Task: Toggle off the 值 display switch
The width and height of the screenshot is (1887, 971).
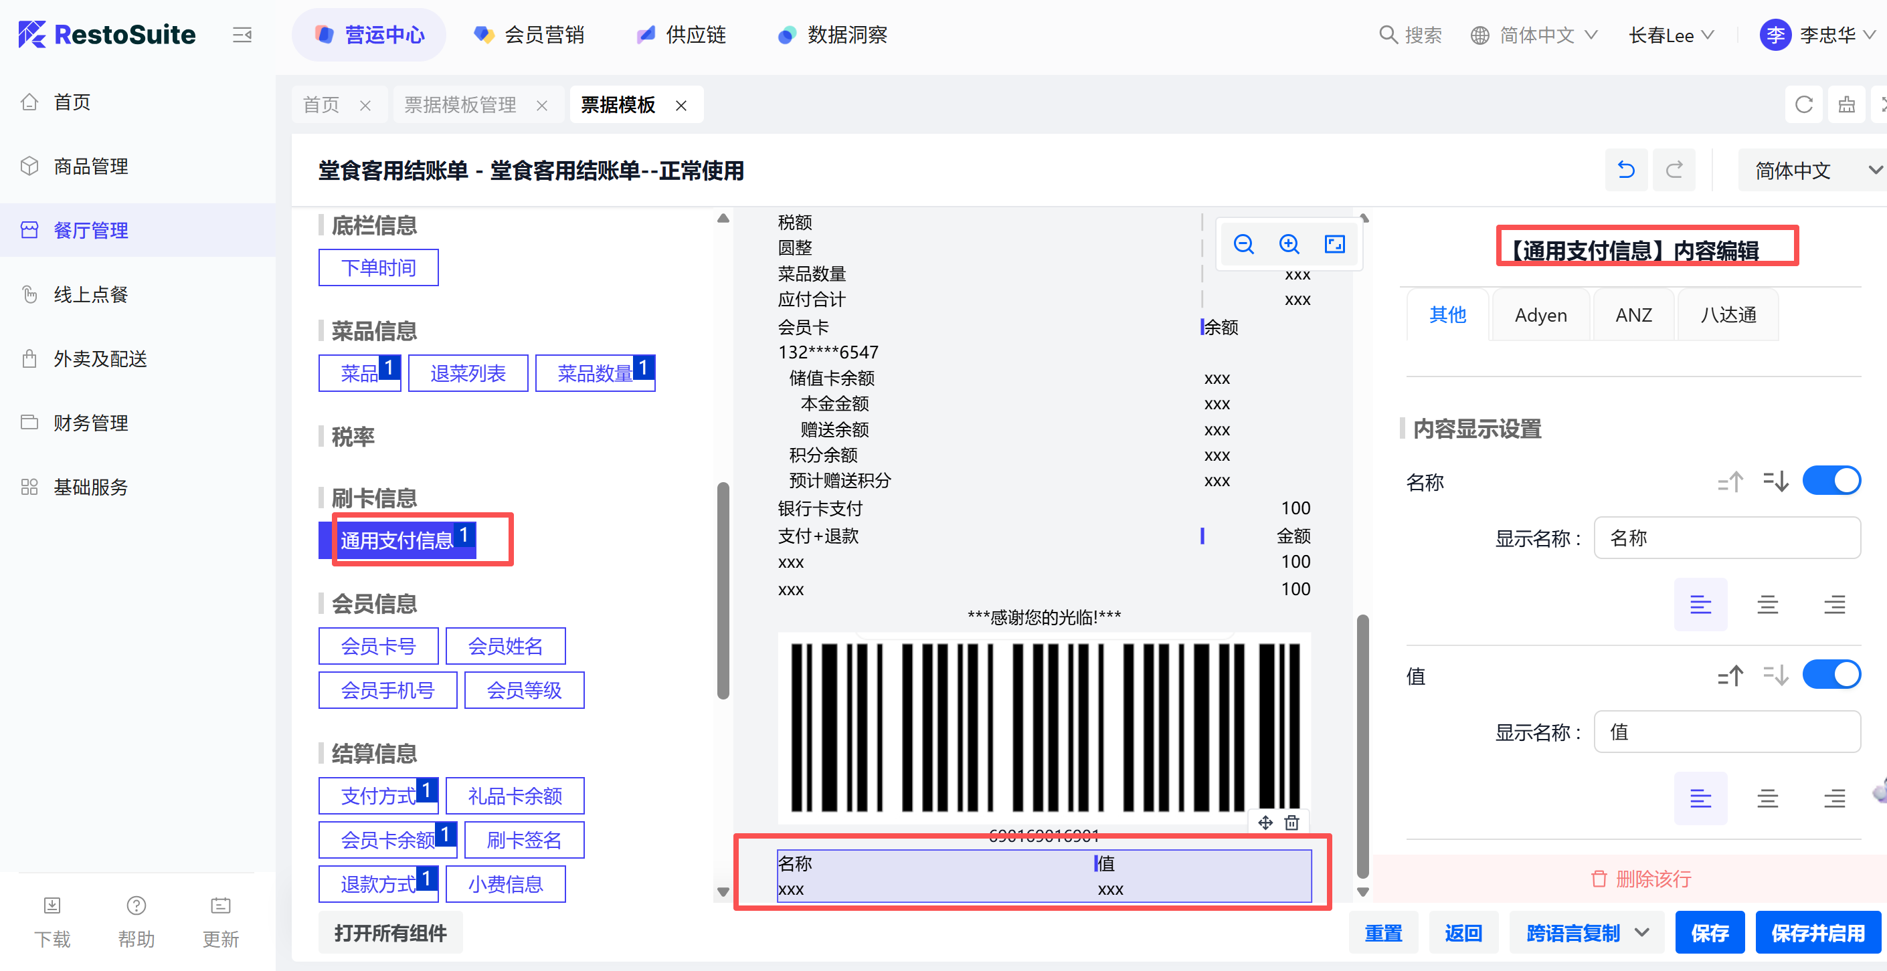Action: coord(1831,675)
